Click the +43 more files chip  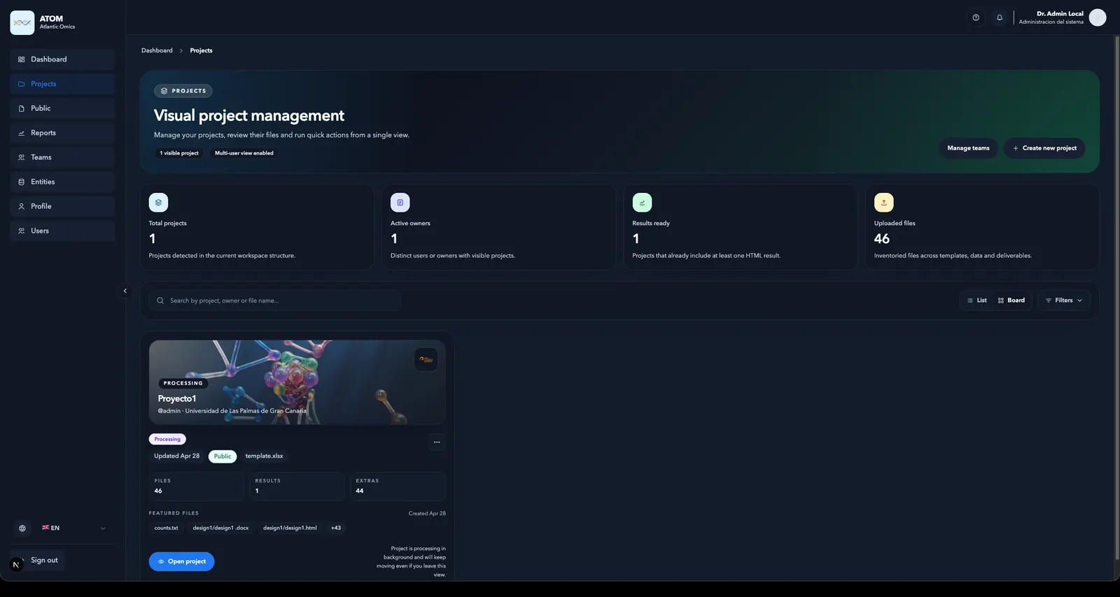(336, 528)
